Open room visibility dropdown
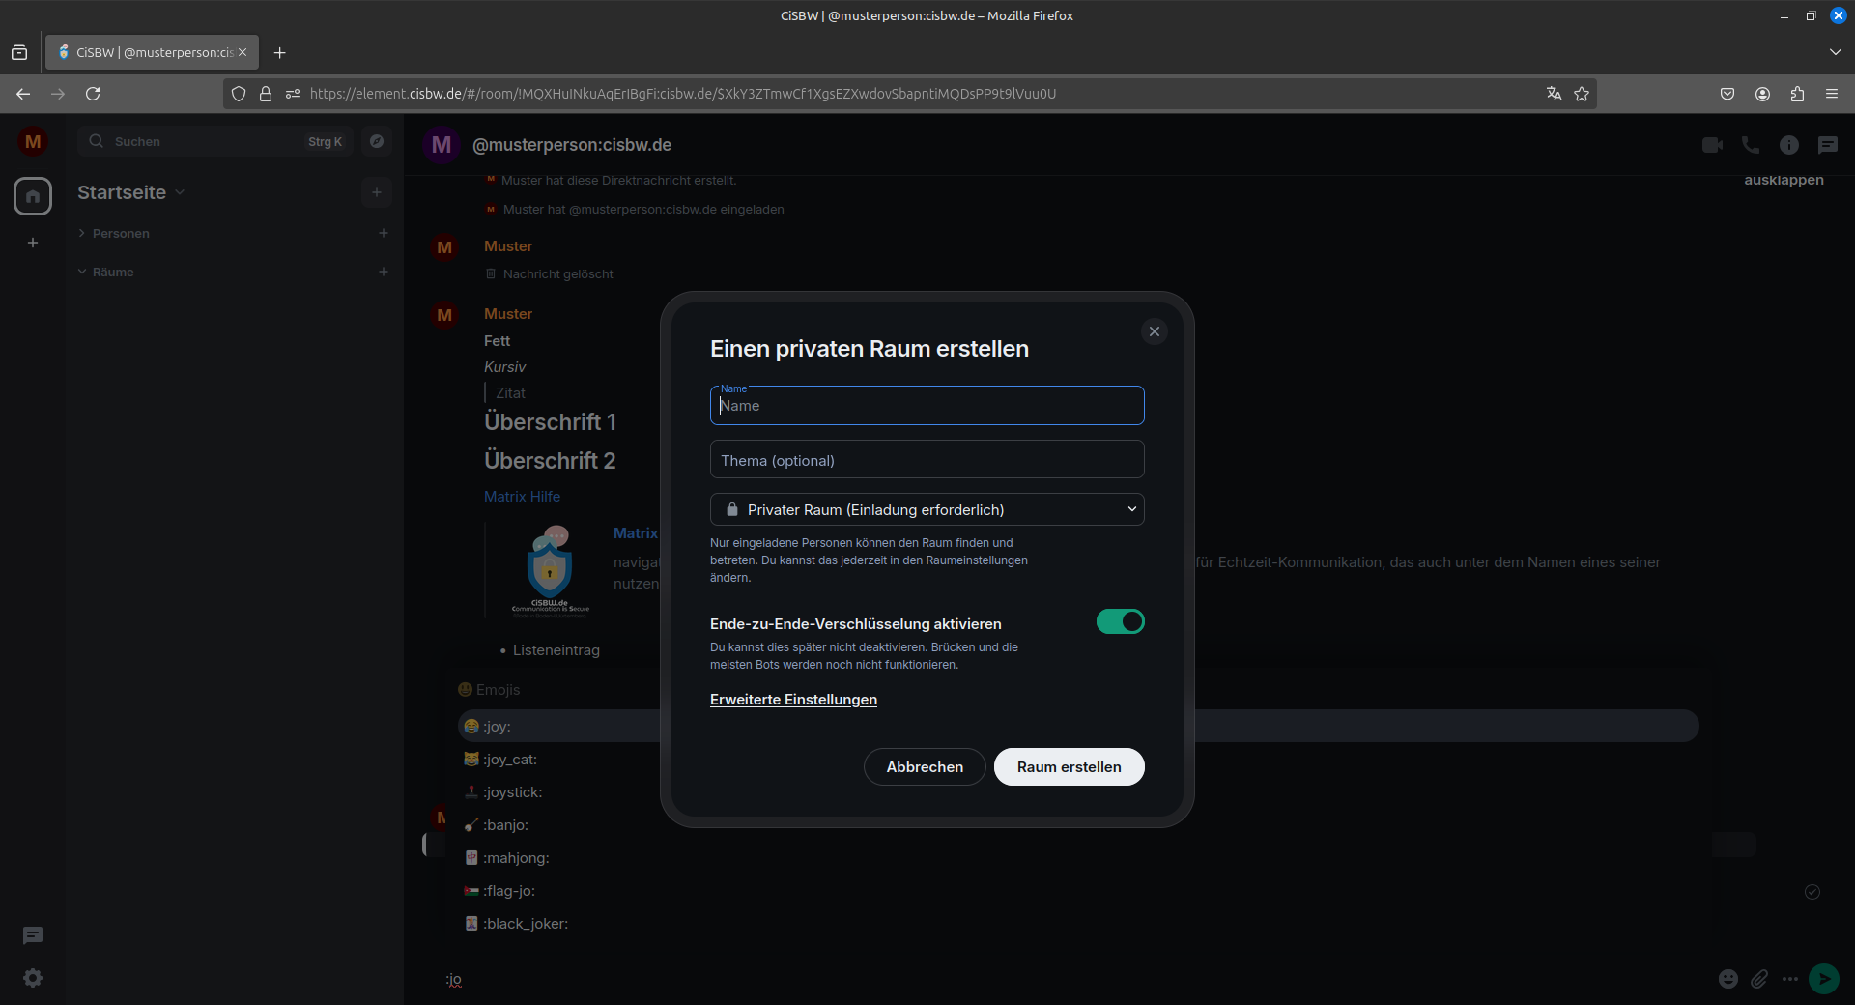The width and height of the screenshot is (1855, 1005). pos(927,509)
